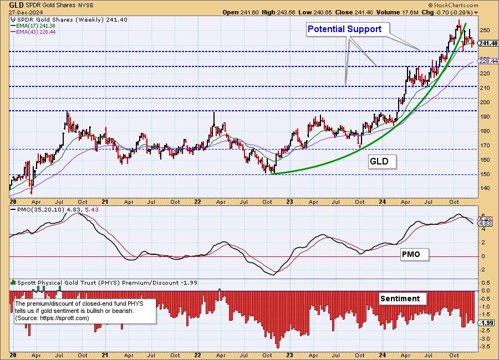Click the premium/discount explanation note
Viewport: 499px width, 360px height.
(x=85, y=311)
